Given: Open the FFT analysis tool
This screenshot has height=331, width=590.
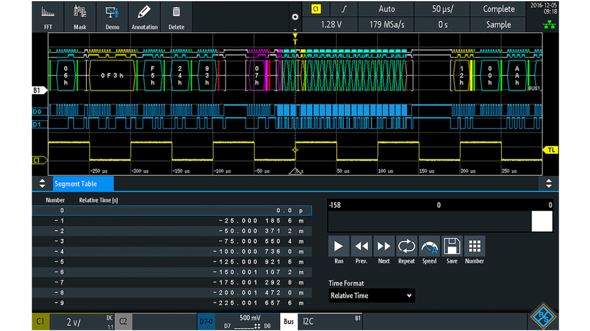Looking at the screenshot, I should click(x=48, y=17).
